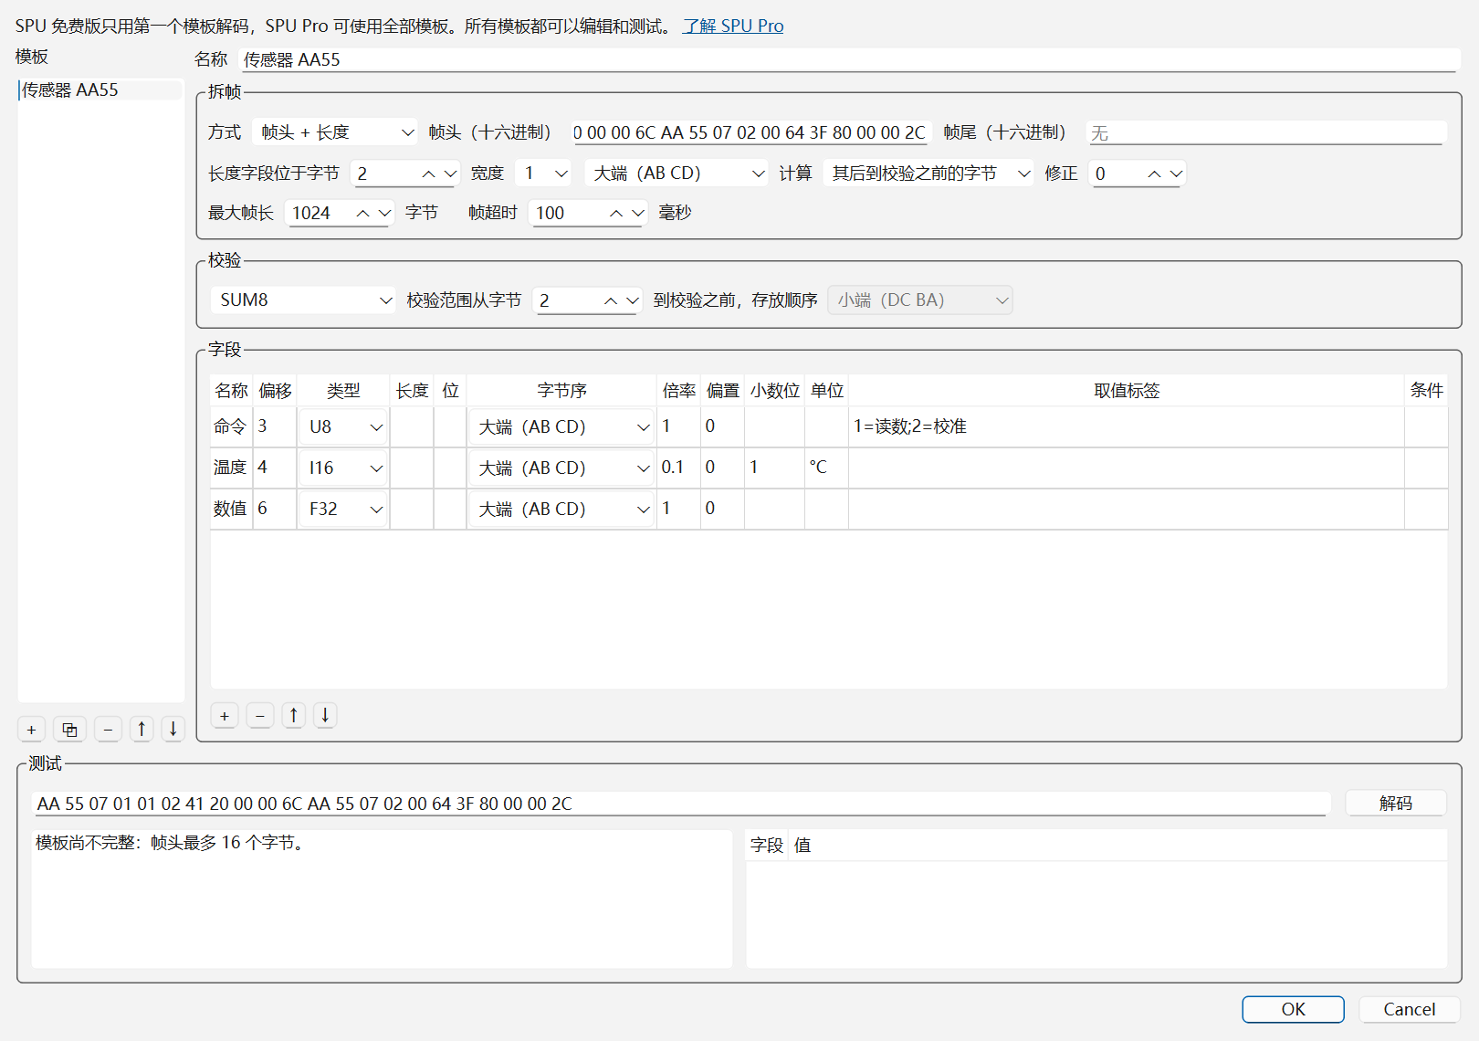This screenshot has height=1041, width=1479.
Task: Edit the test data hex input field
Action: point(681,804)
